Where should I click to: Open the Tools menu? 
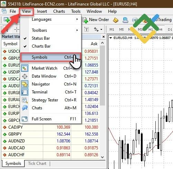pos(76,11)
